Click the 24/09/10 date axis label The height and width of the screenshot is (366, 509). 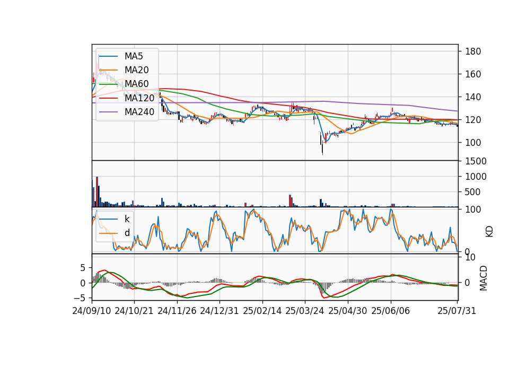[x=92, y=311]
